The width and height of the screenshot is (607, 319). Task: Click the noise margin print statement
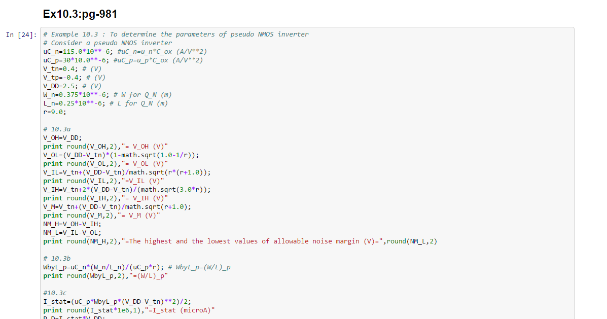click(240, 241)
